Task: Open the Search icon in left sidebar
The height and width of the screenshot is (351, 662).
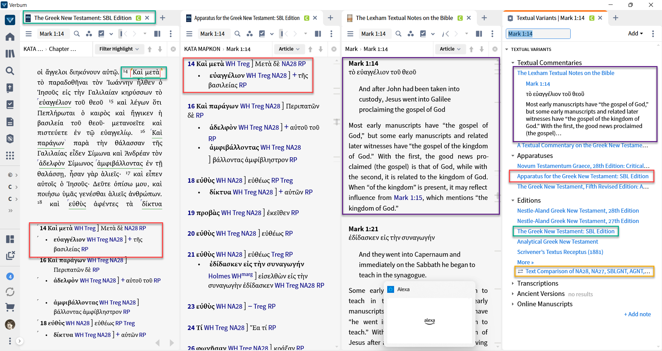Action: [10, 71]
